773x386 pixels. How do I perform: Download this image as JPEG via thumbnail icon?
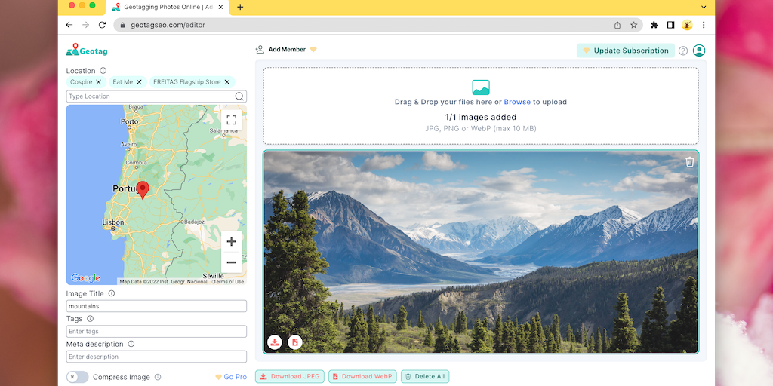(x=275, y=342)
